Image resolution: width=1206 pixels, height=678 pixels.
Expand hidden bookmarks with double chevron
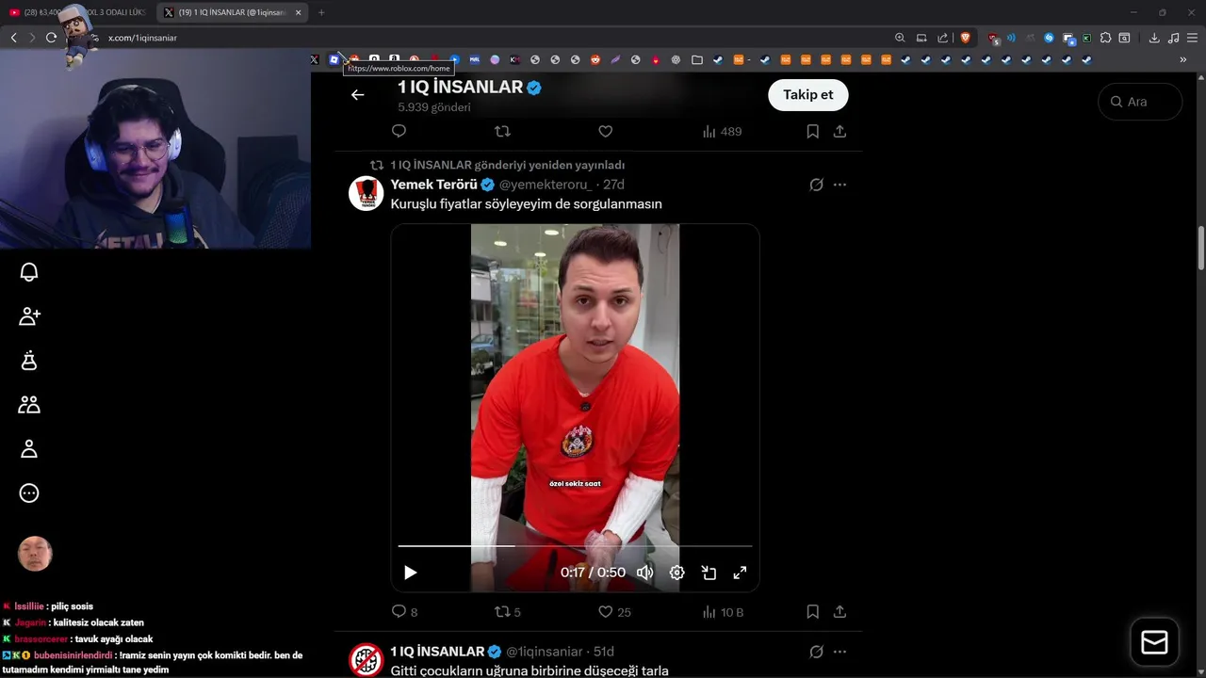click(x=1183, y=59)
